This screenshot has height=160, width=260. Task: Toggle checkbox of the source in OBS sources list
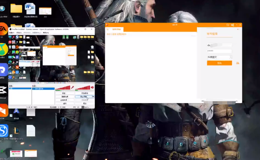coord(33,89)
